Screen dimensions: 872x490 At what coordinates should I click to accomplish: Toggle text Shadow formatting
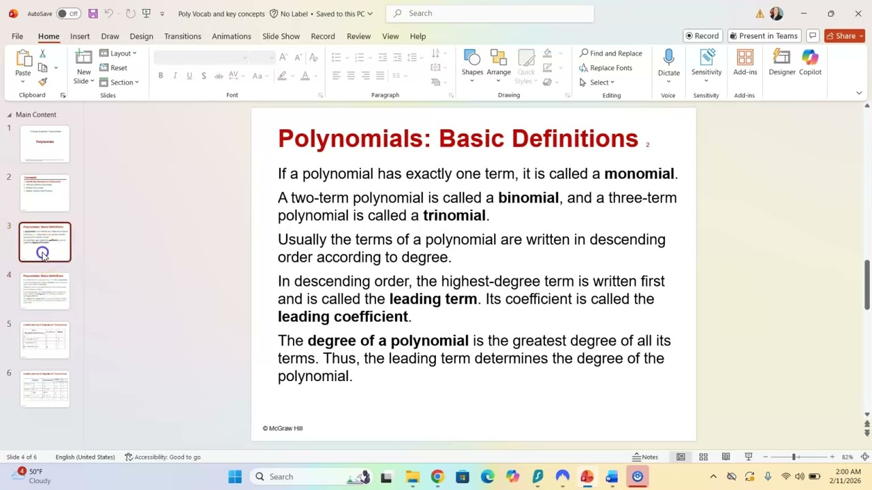[x=204, y=76]
